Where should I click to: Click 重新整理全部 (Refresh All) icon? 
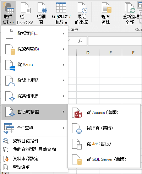tap(130, 8)
